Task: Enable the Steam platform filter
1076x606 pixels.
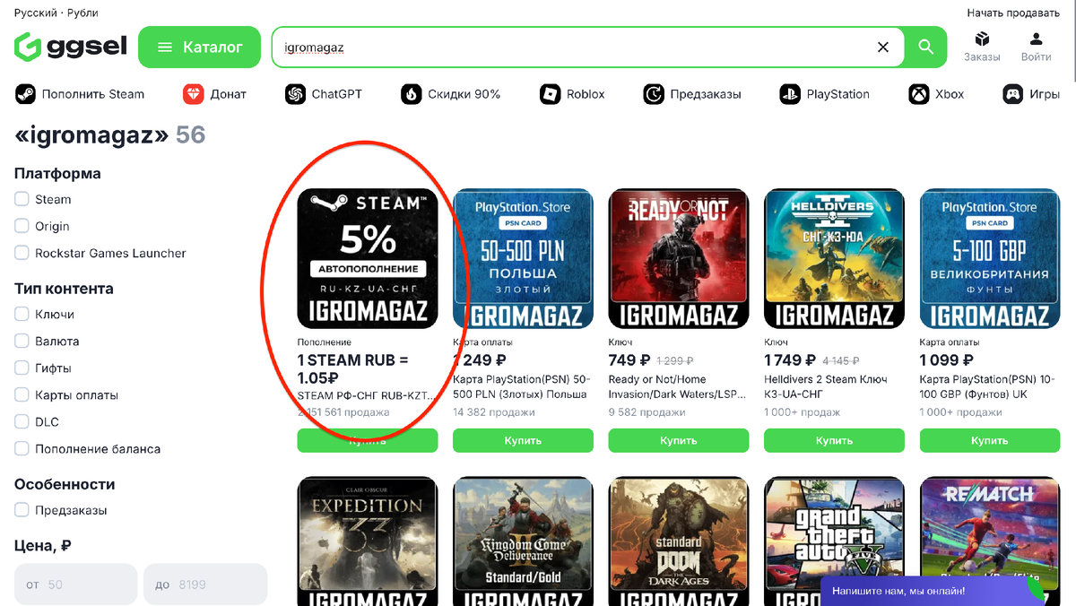Action: tap(21, 199)
